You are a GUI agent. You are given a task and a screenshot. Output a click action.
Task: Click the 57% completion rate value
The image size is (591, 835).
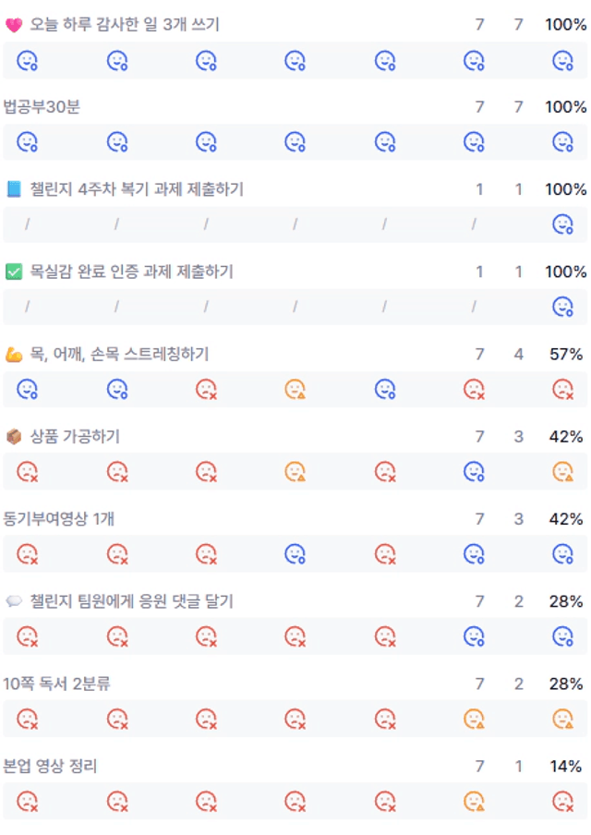tap(566, 354)
